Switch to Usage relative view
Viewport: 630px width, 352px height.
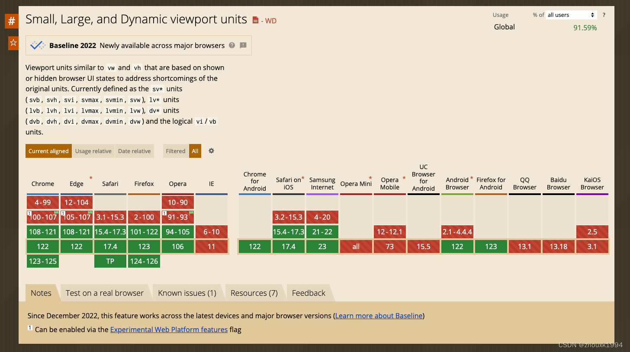93,151
